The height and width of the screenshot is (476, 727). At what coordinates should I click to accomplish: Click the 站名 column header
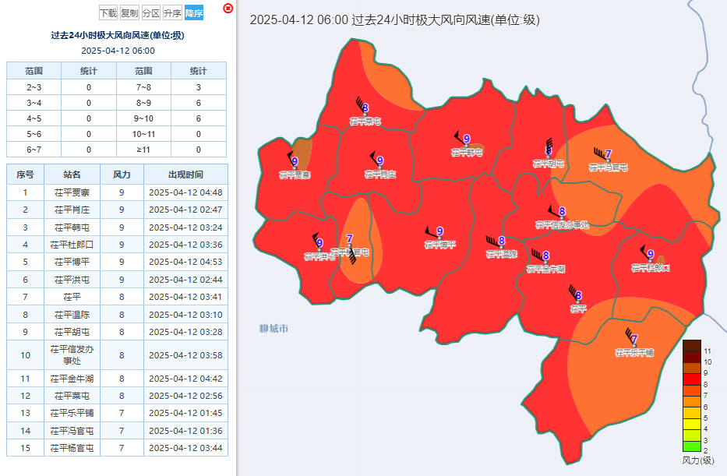point(72,175)
